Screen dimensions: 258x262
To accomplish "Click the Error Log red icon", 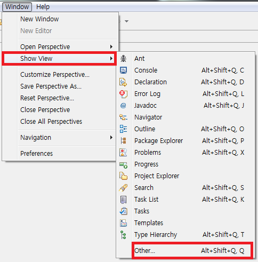I will pyautogui.click(x=123, y=94).
